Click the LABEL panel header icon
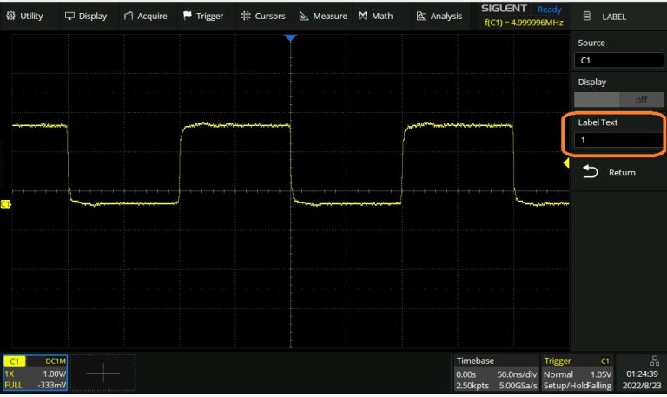The image size is (667, 397). [x=587, y=16]
